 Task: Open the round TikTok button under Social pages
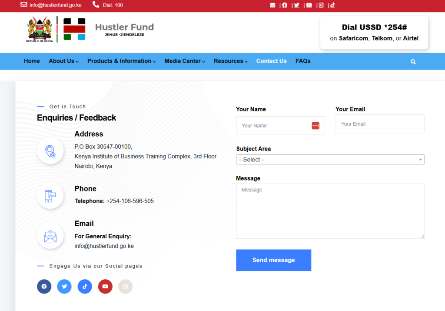85,286
